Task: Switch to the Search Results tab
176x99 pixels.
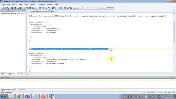Action: [7, 90]
